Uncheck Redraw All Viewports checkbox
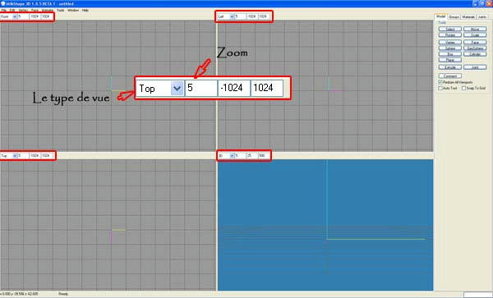493x298 pixels. (x=440, y=82)
